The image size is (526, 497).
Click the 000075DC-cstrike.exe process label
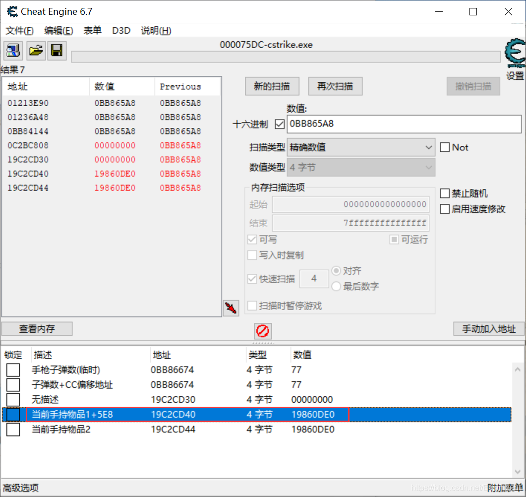point(266,45)
